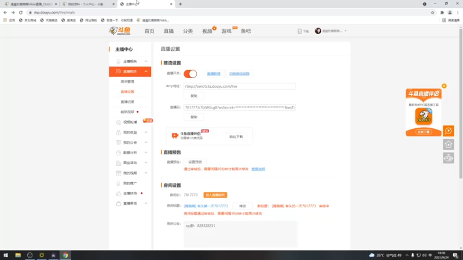Viewport: 463px width, 260px height.
Task: Collapse the 主播相关 sidebar section
Action: (x=146, y=61)
